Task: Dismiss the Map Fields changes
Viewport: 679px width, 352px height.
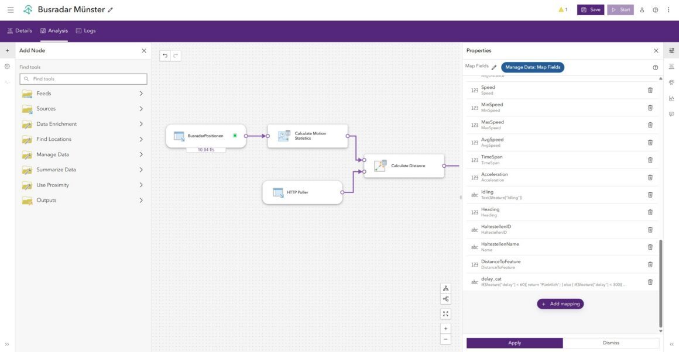Action: coord(611,343)
